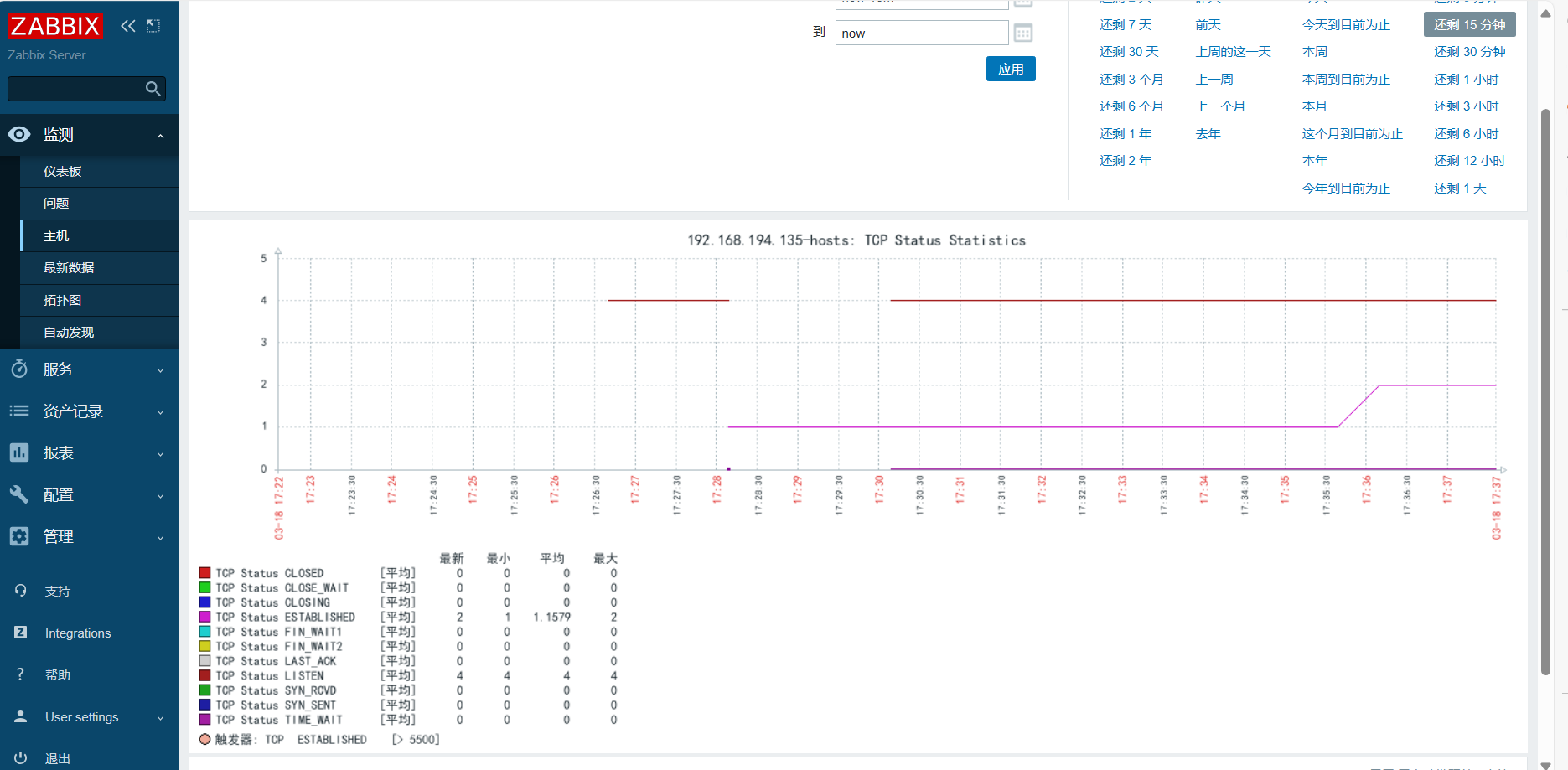
Task: Select the 还剩 1 小时 time range
Action: click(1466, 80)
